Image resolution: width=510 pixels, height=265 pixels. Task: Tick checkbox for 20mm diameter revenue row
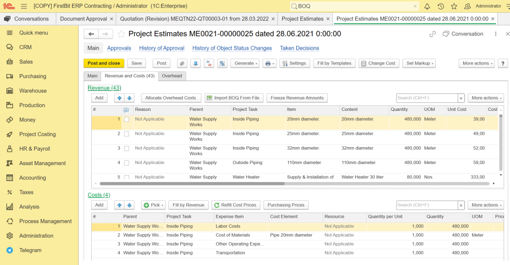(127, 119)
